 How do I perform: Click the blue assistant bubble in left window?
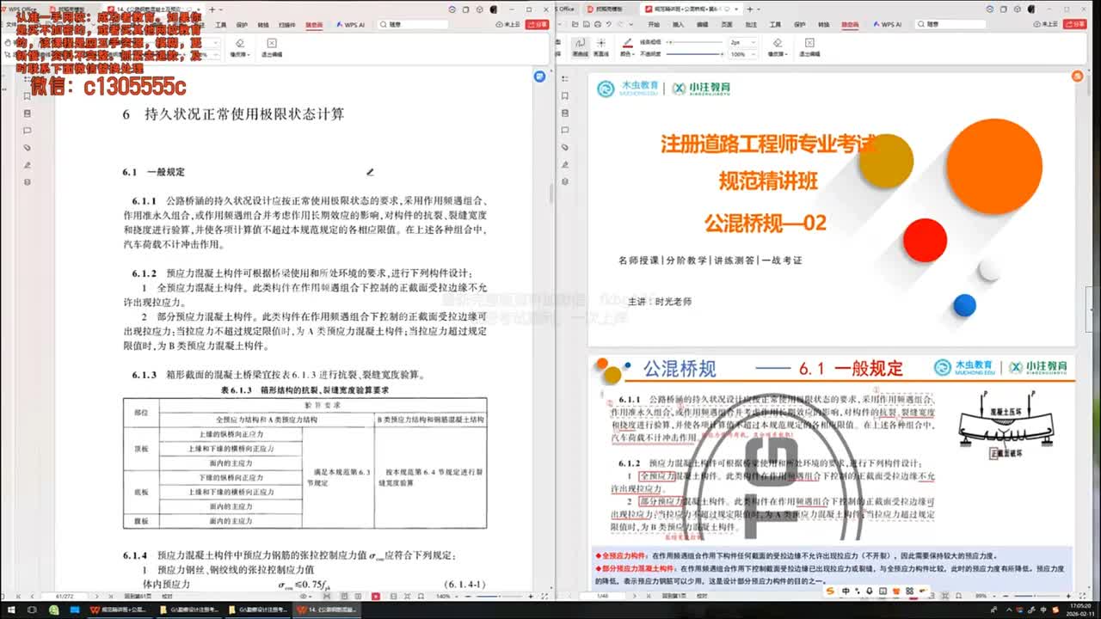(x=539, y=77)
